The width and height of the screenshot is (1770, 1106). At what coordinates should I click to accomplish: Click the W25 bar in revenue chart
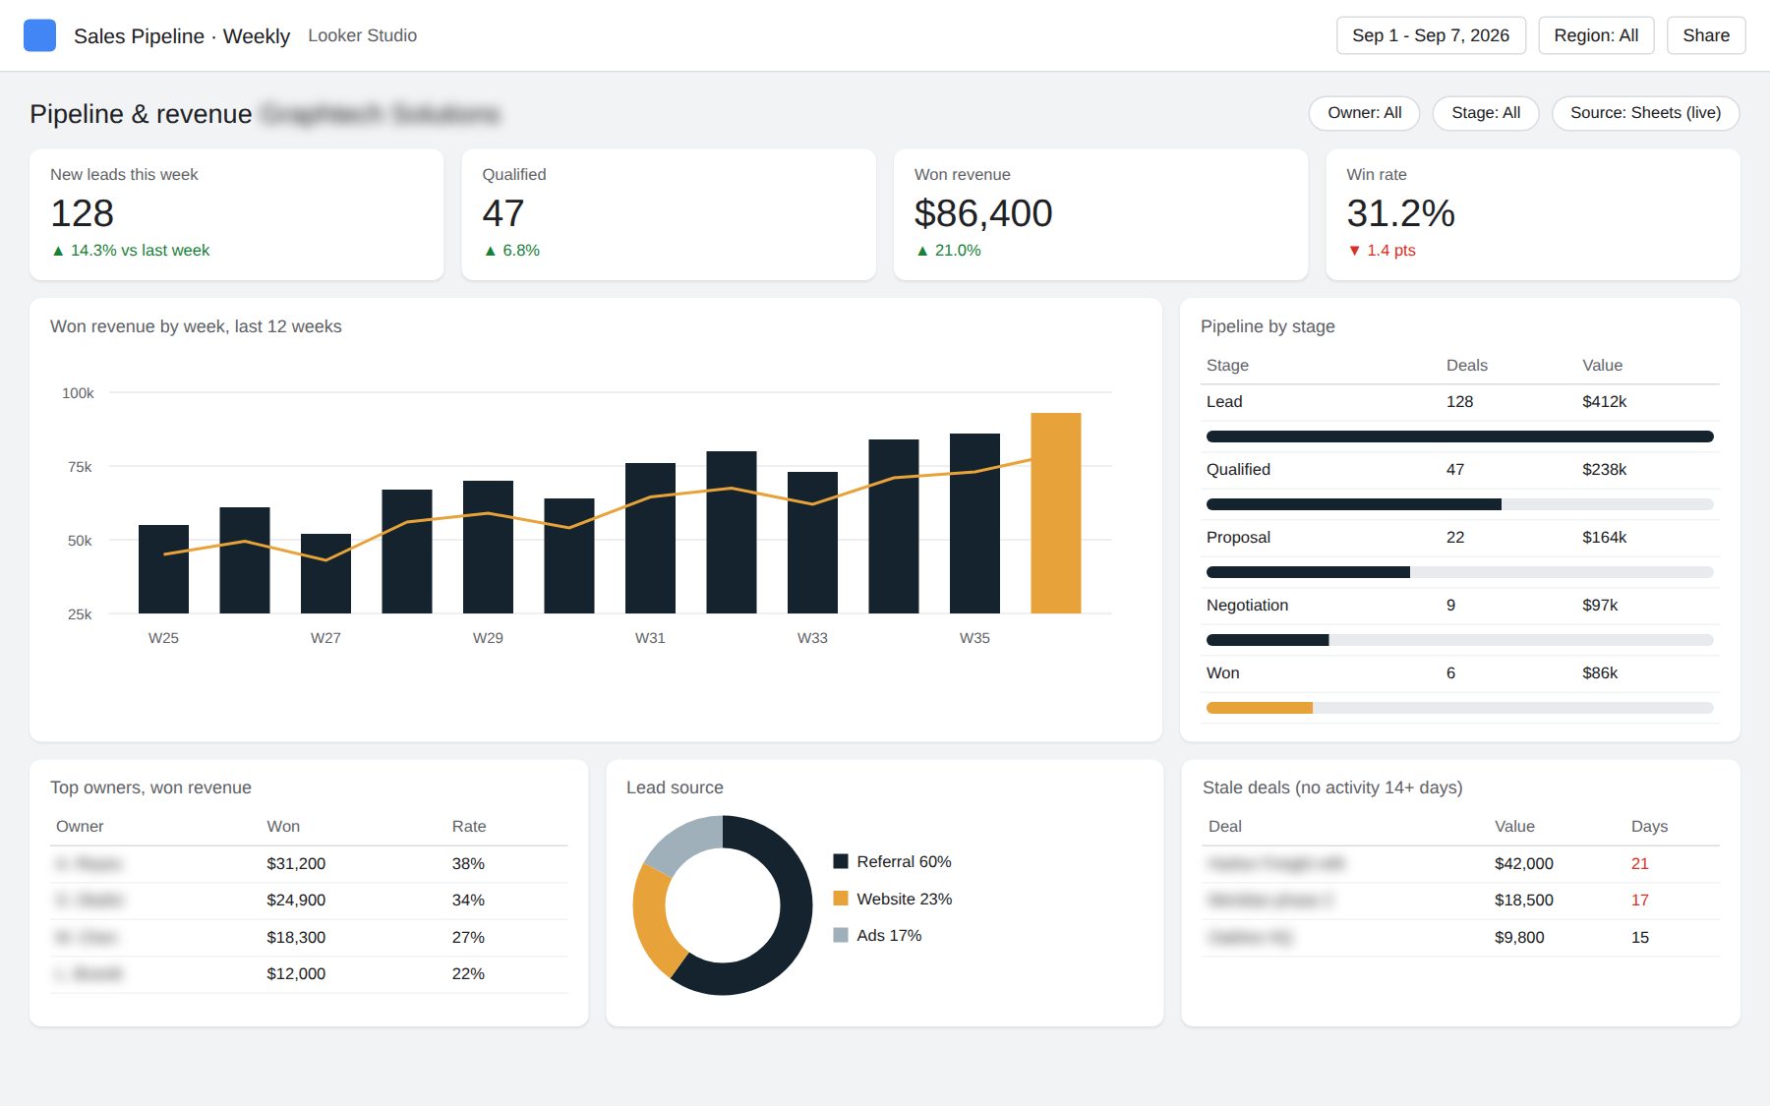(x=163, y=569)
